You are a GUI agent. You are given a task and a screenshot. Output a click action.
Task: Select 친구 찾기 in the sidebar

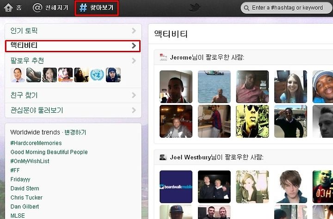click(73, 95)
